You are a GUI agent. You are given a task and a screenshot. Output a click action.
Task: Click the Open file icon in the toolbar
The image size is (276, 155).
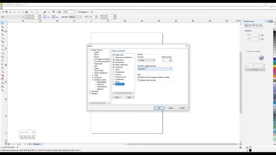(x=6, y=12)
